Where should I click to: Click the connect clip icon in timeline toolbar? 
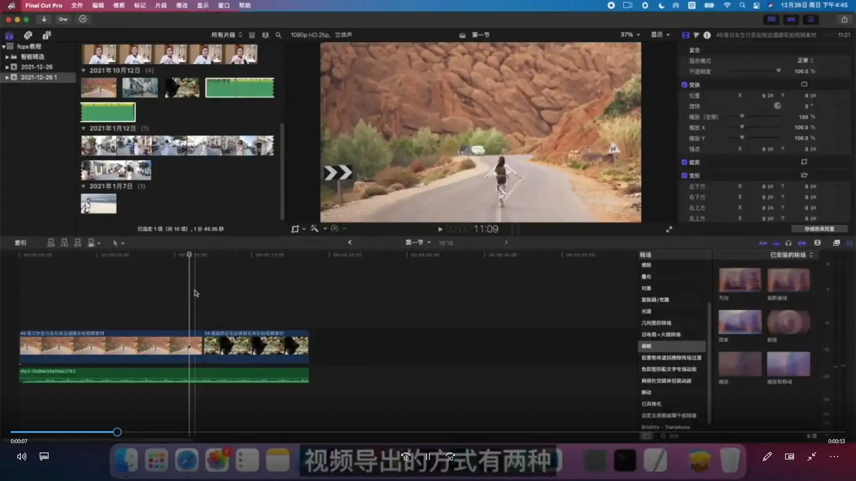click(51, 243)
